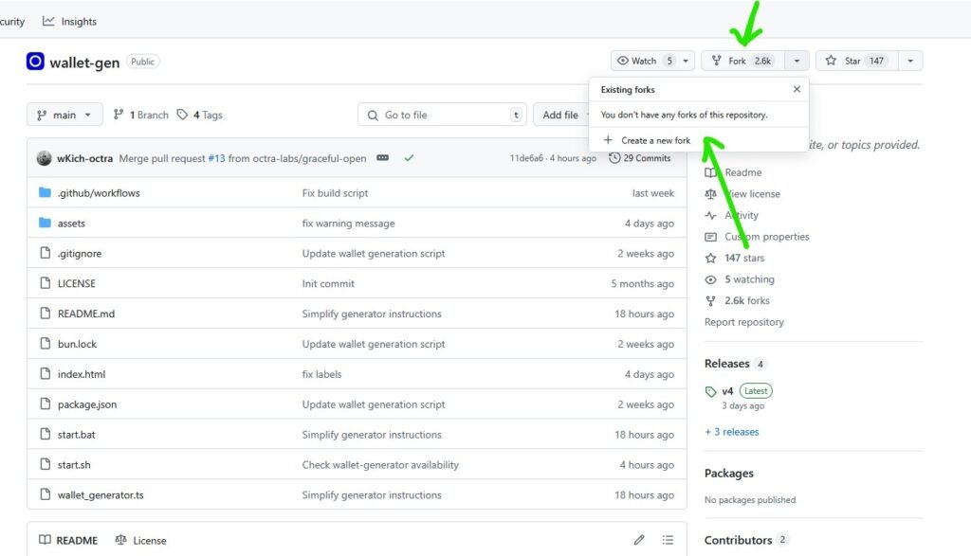Open the start.bat file
Viewport: 971px width, 556px height.
point(76,435)
